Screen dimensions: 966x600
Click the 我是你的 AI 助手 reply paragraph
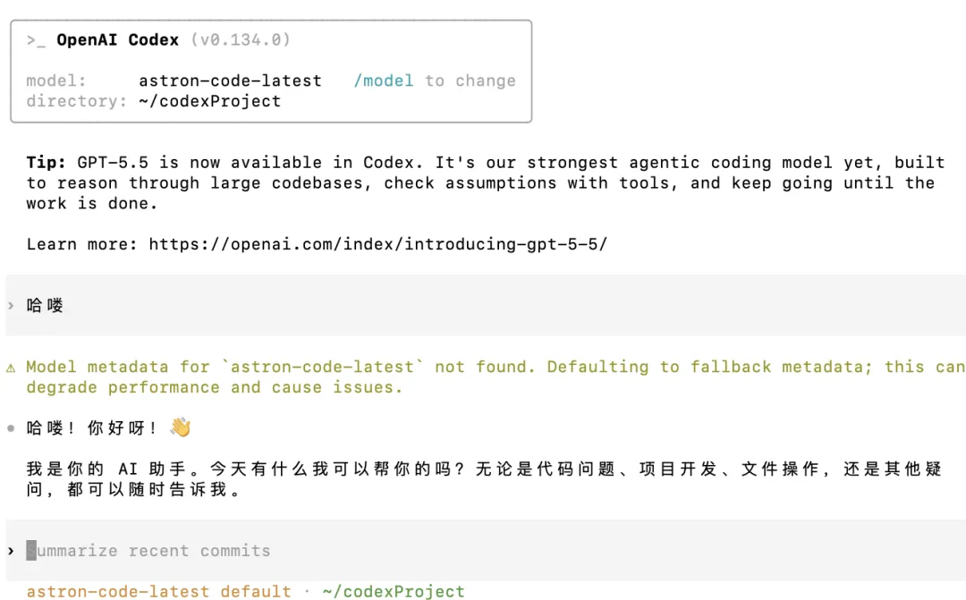tap(484, 479)
